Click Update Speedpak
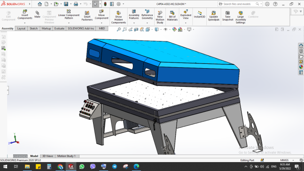This screenshot has width=304, height=171. click(214, 16)
